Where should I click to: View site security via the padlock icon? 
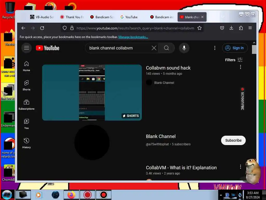tap(72, 28)
